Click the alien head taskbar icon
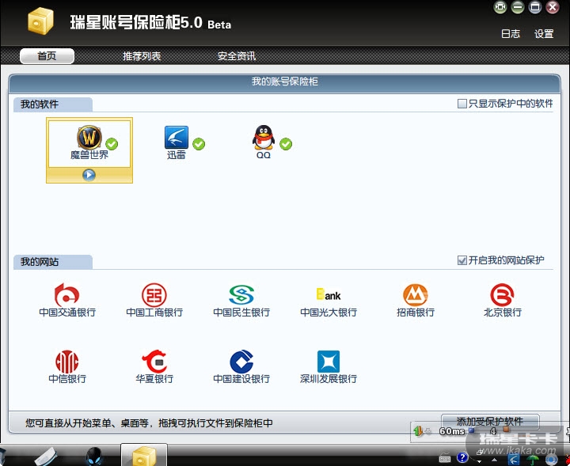The width and height of the screenshot is (570, 466). (x=94, y=457)
